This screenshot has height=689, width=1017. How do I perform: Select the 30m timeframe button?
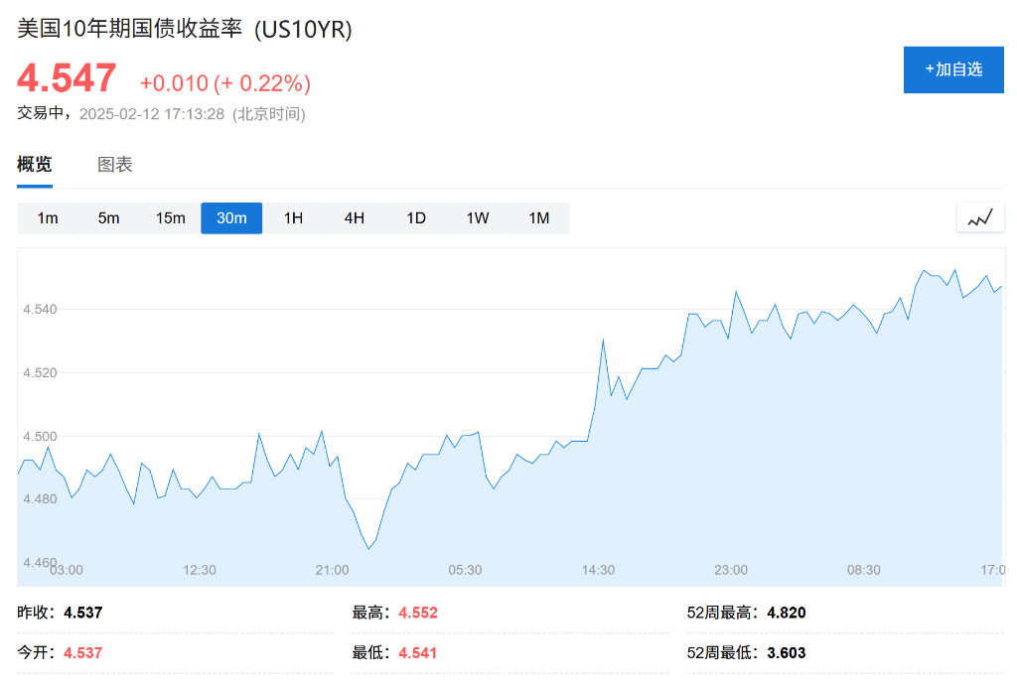(231, 217)
